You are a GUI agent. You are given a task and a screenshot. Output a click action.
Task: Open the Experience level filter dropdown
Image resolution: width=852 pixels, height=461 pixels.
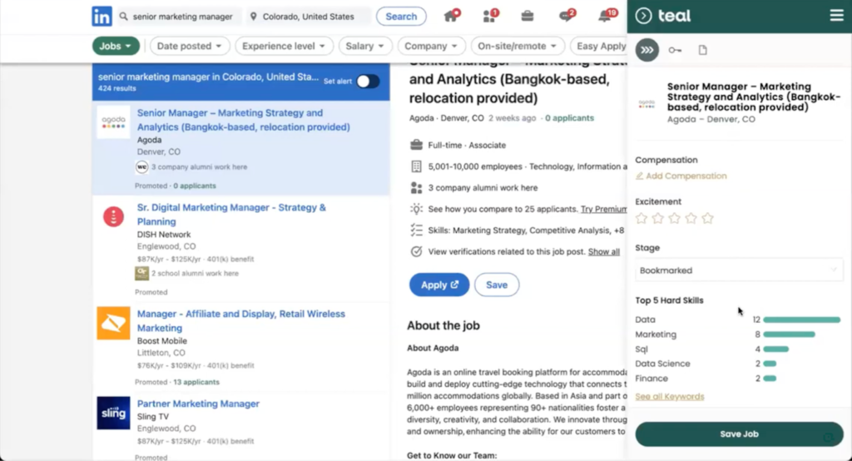click(284, 47)
